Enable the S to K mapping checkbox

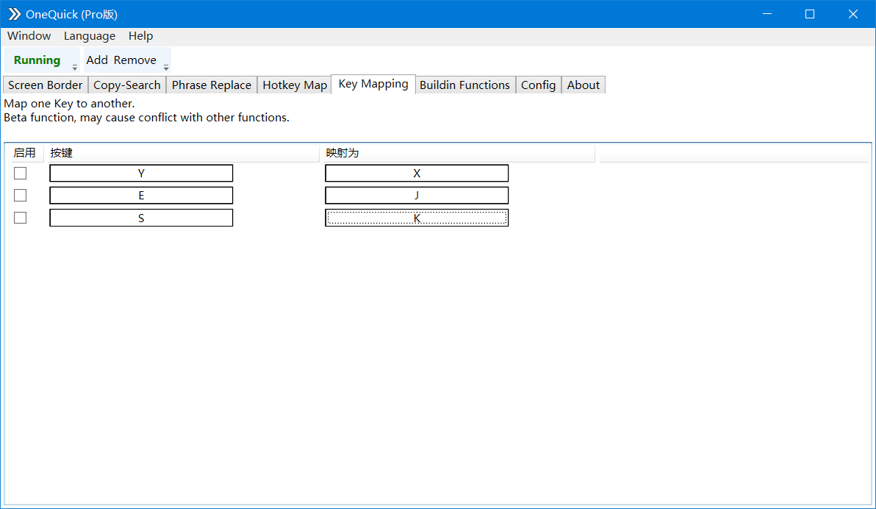click(20, 218)
